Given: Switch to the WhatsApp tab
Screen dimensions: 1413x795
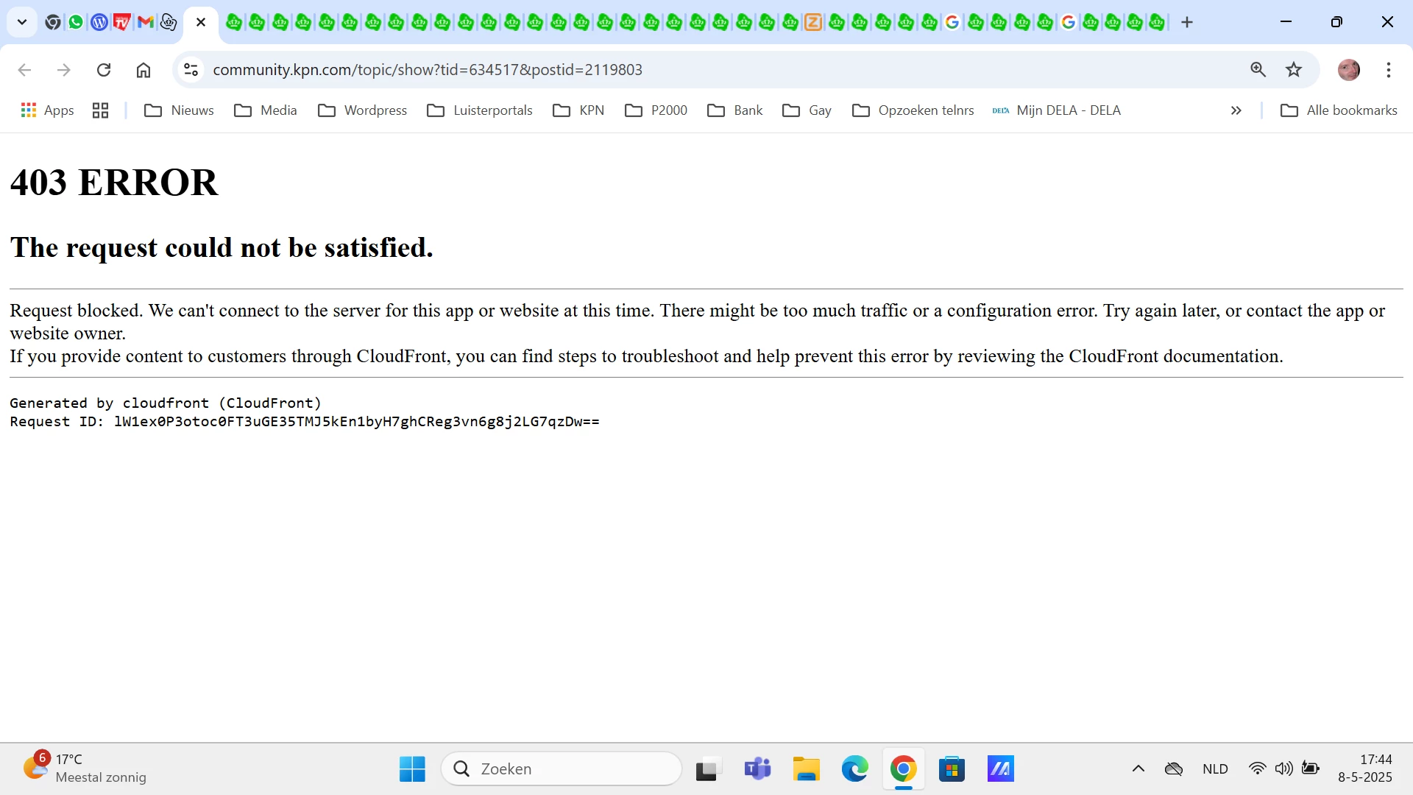Looking at the screenshot, I should 76,22.
